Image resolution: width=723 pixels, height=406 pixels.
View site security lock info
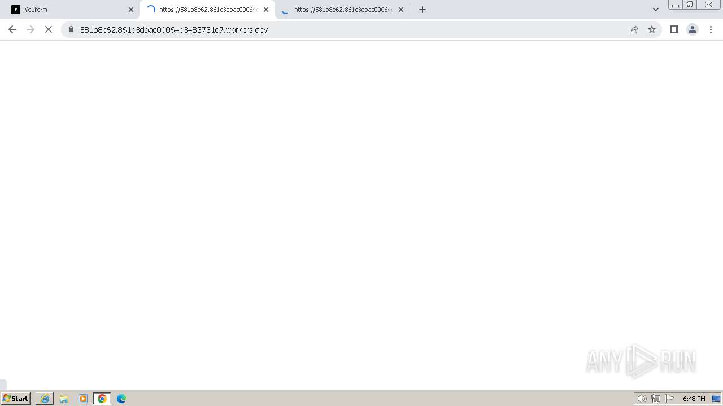(71, 29)
